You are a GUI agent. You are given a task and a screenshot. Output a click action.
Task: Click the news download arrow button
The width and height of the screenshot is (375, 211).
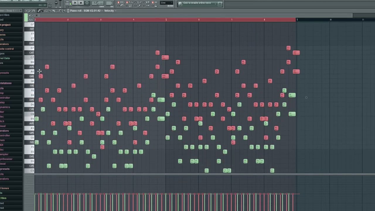tap(220, 4)
